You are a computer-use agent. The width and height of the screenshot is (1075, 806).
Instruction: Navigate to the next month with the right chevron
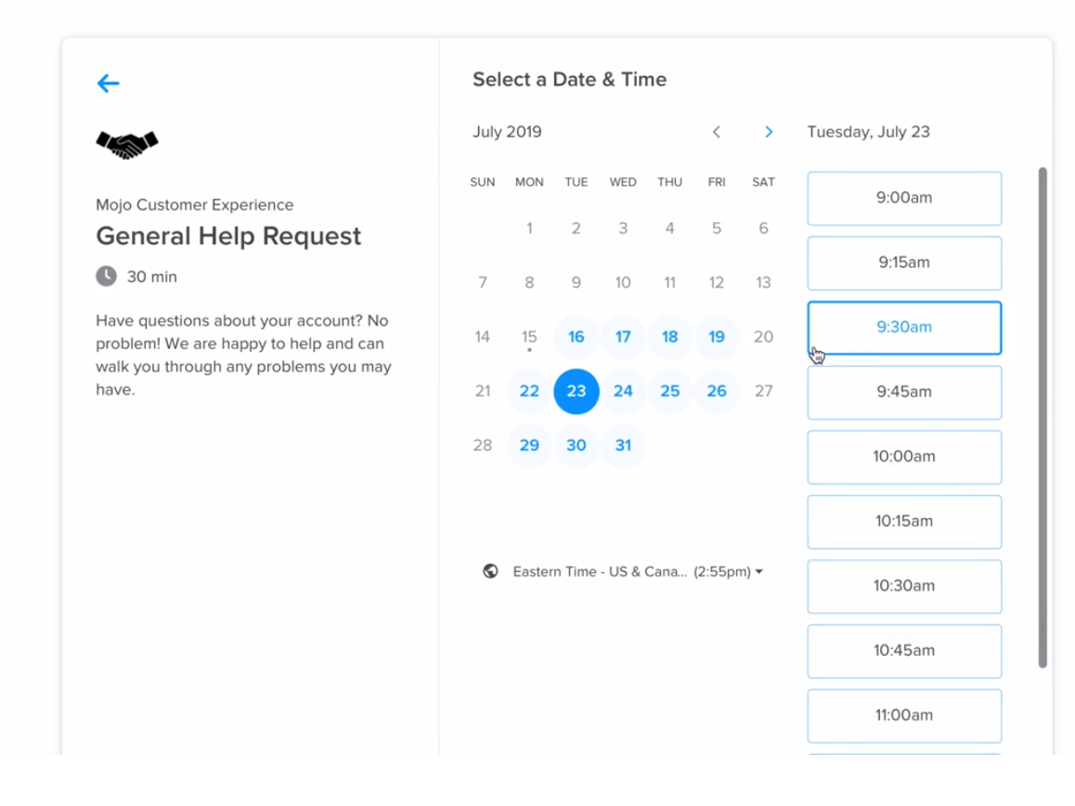point(768,132)
